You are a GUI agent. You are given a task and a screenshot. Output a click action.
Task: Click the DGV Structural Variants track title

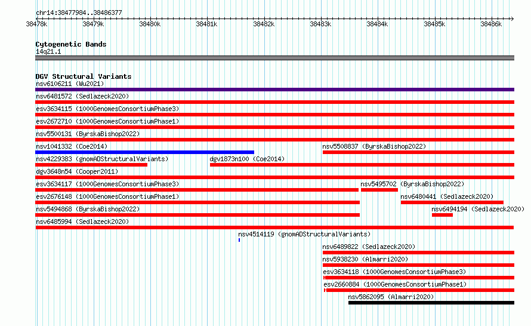(x=84, y=76)
